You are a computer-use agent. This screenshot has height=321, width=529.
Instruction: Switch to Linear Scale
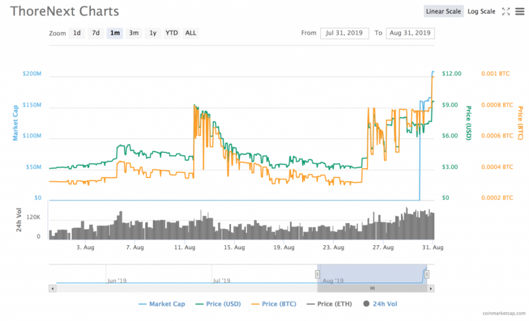pyautogui.click(x=443, y=12)
